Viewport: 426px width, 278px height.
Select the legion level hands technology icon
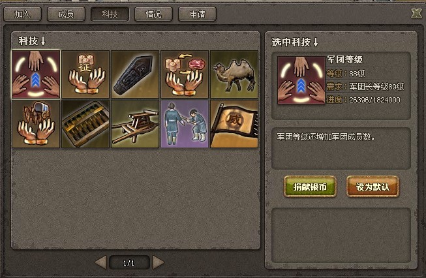(36, 74)
